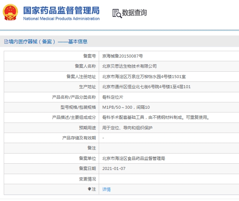Image resolution: width=239 pixels, height=201 pixels.
Task: Select date 2021-01-07
Action: (114, 168)
